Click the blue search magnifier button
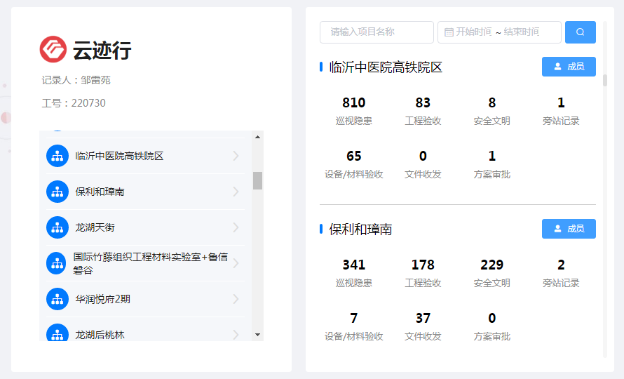624x379 pixels. coord(580,32)
